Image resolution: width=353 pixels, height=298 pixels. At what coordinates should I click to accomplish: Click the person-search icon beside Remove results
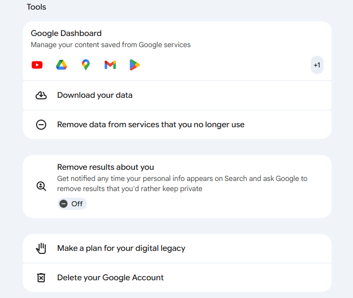click(x=41, y=186)
